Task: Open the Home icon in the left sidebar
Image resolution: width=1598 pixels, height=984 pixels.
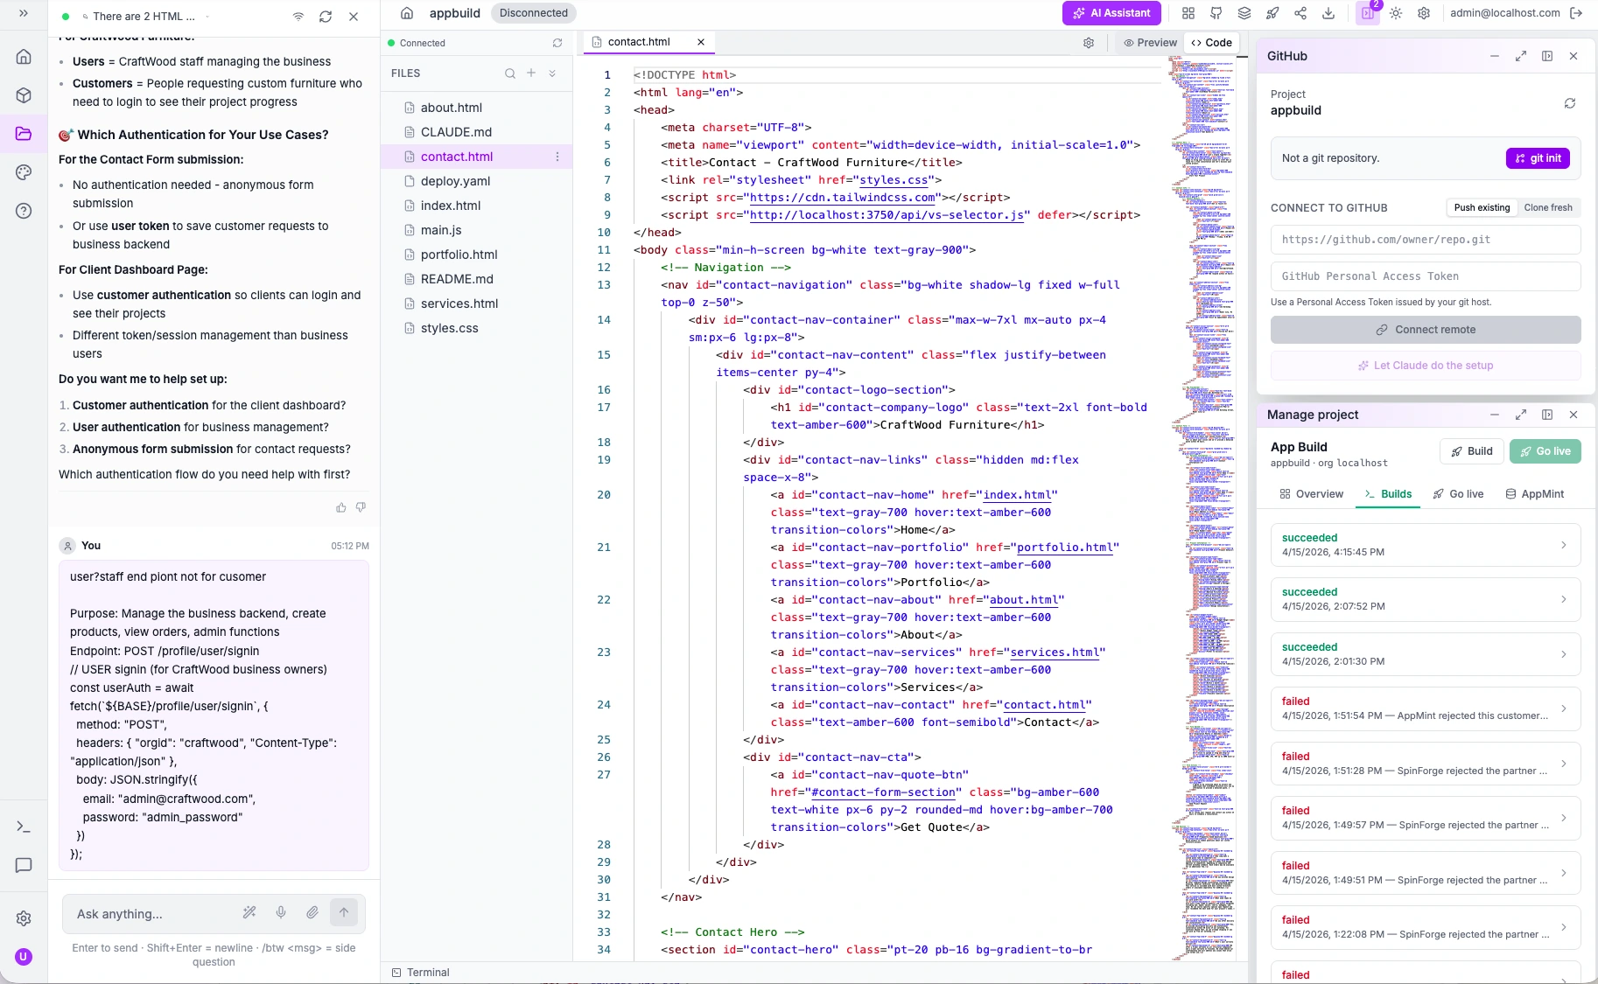Action: click(24, 57)
